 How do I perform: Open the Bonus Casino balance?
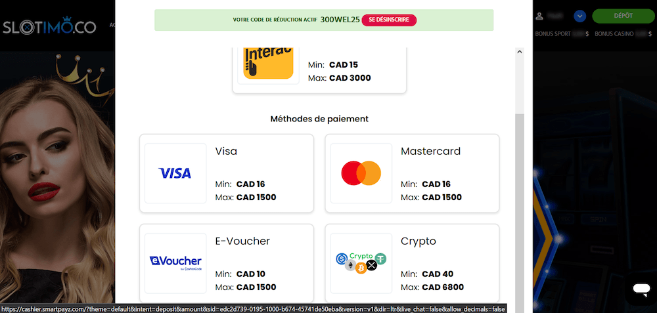(623, 33)
